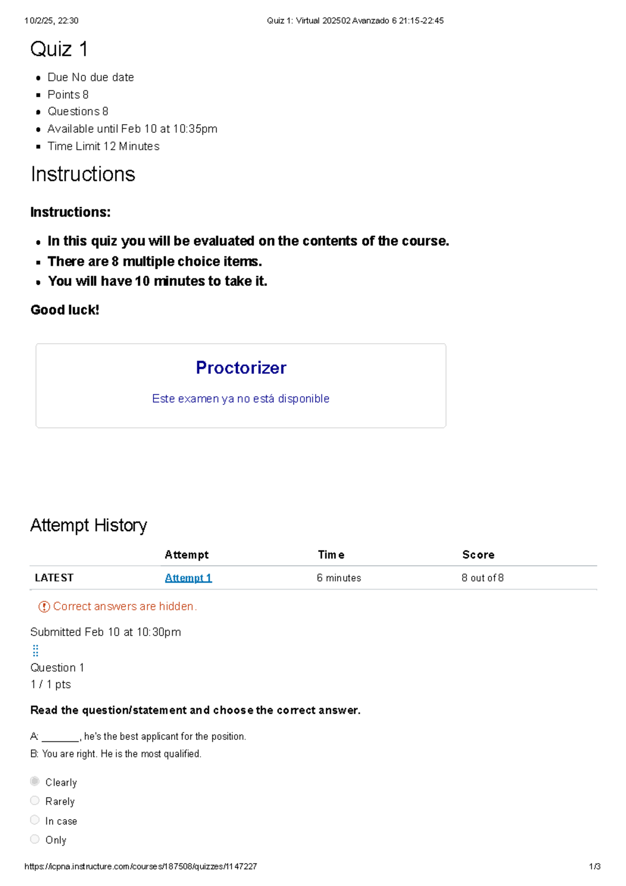626x886 pixels.
Task: Click the Correct answers are hidden message
Action: coord(125,606)
